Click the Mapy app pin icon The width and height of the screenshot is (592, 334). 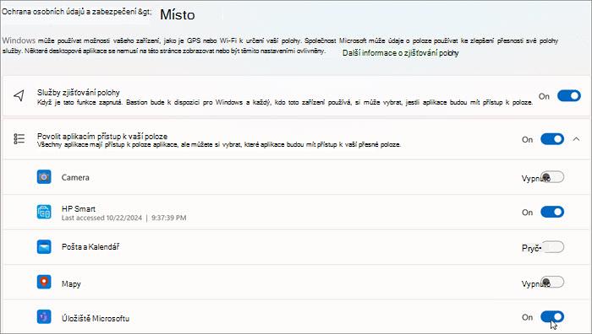tap(44, 282)
